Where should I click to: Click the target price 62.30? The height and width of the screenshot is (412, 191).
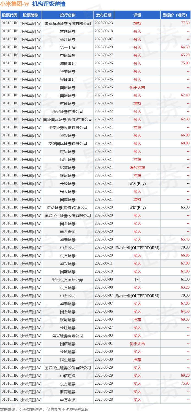(x=185, y=119)
